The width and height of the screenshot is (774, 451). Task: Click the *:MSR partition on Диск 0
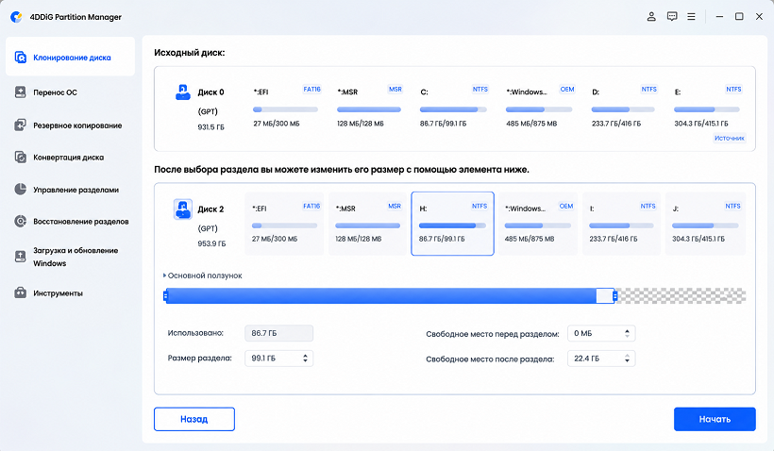pos(369,107)
